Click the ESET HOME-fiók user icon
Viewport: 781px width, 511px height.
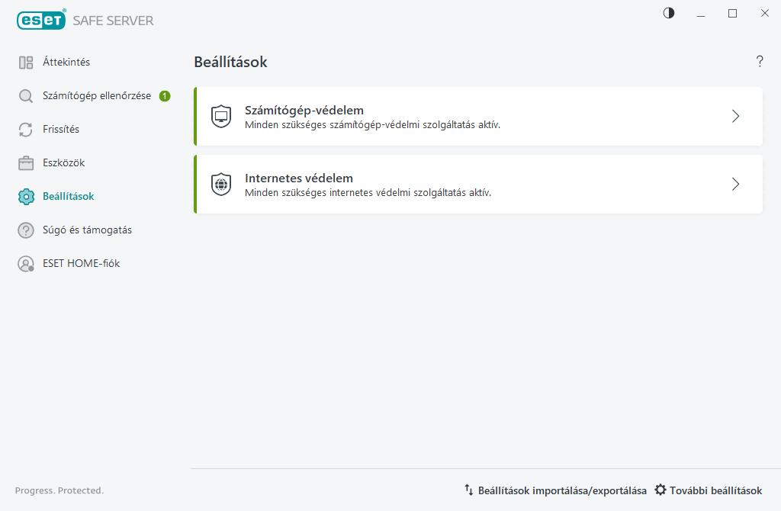tap(26, 263)
